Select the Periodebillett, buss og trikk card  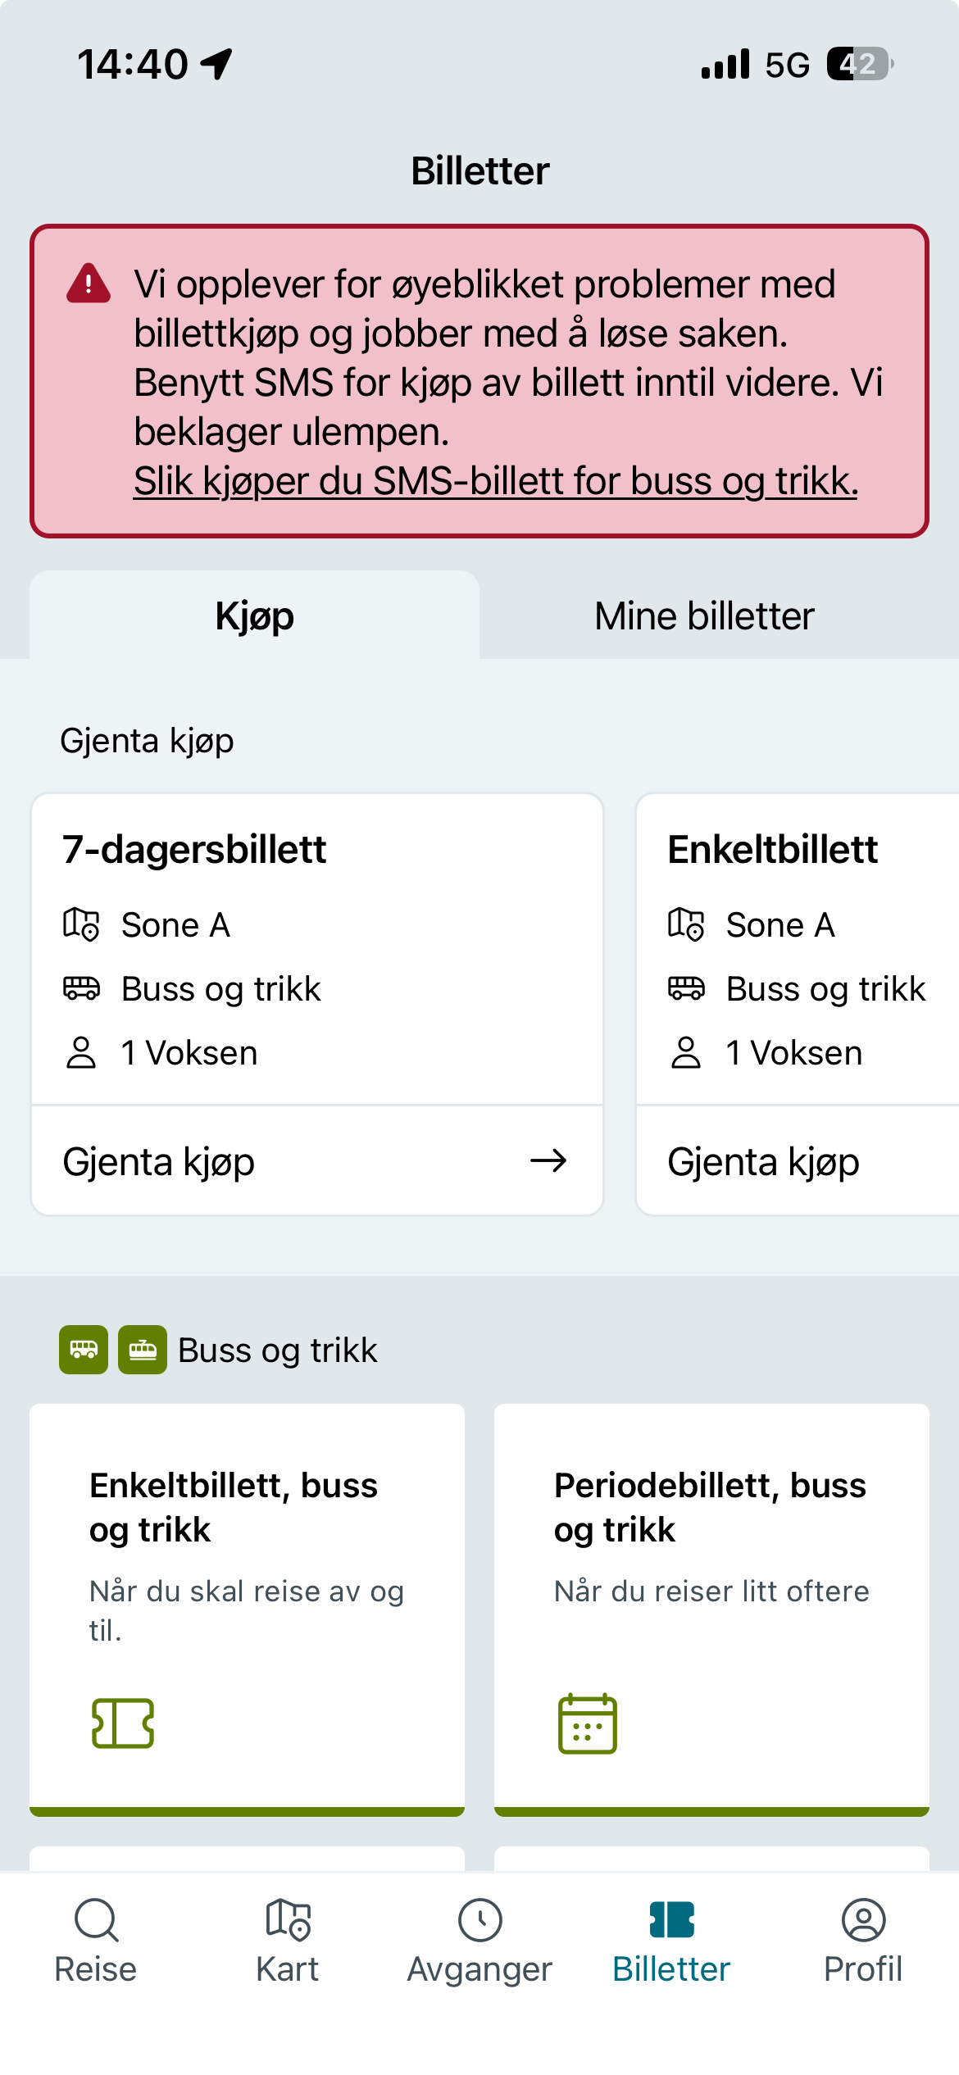[x=711, y=1606]
